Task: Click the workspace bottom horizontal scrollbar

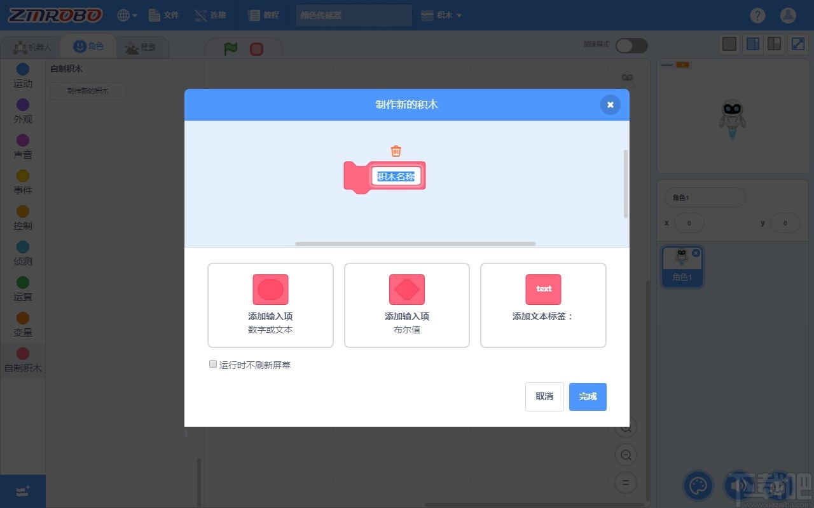Action: tap(534, 505)
